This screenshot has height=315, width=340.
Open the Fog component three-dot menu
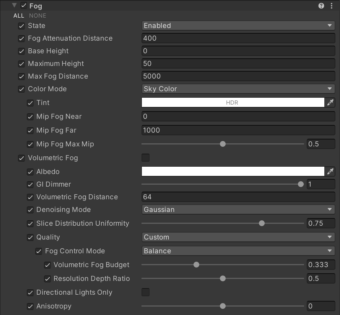332,6
